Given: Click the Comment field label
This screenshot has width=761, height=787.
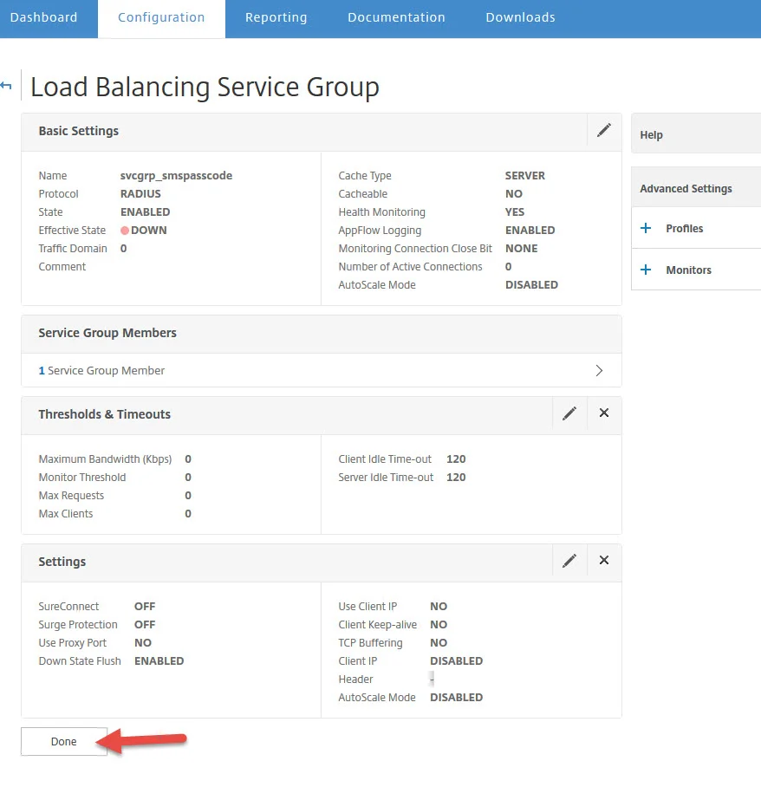Looking at the screenshot, I should (x=62, y=266).
